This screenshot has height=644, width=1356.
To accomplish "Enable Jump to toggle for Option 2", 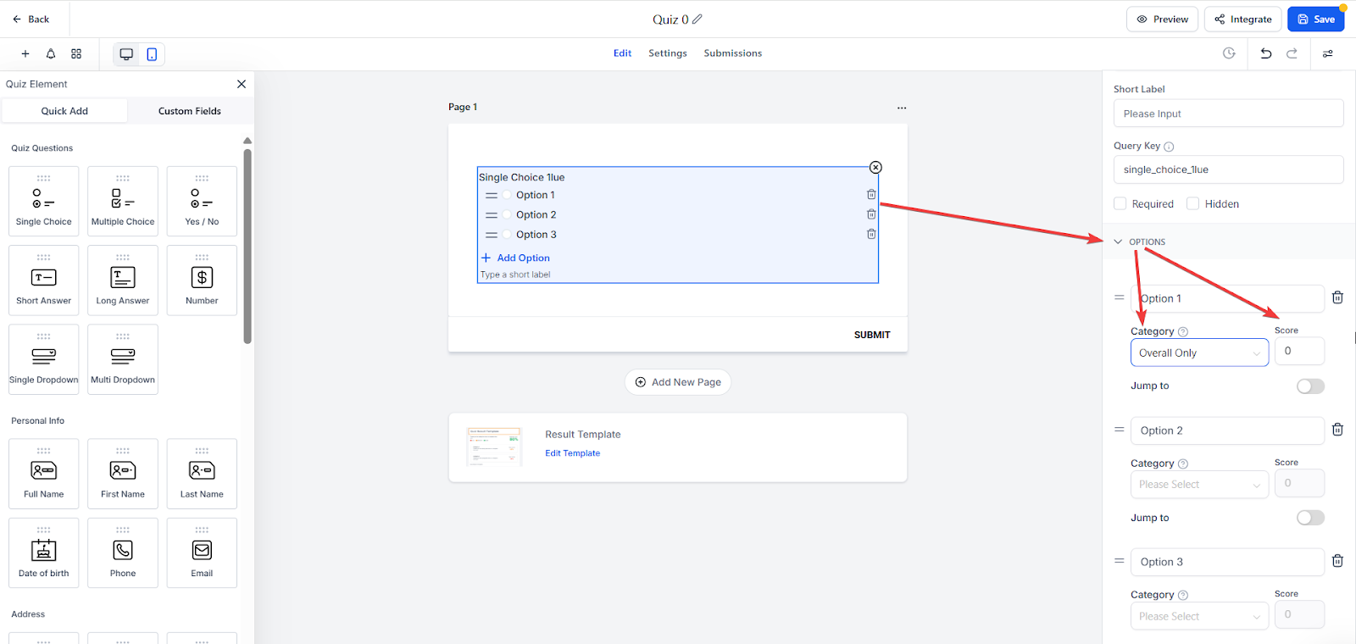I will tap(1310, 518).
